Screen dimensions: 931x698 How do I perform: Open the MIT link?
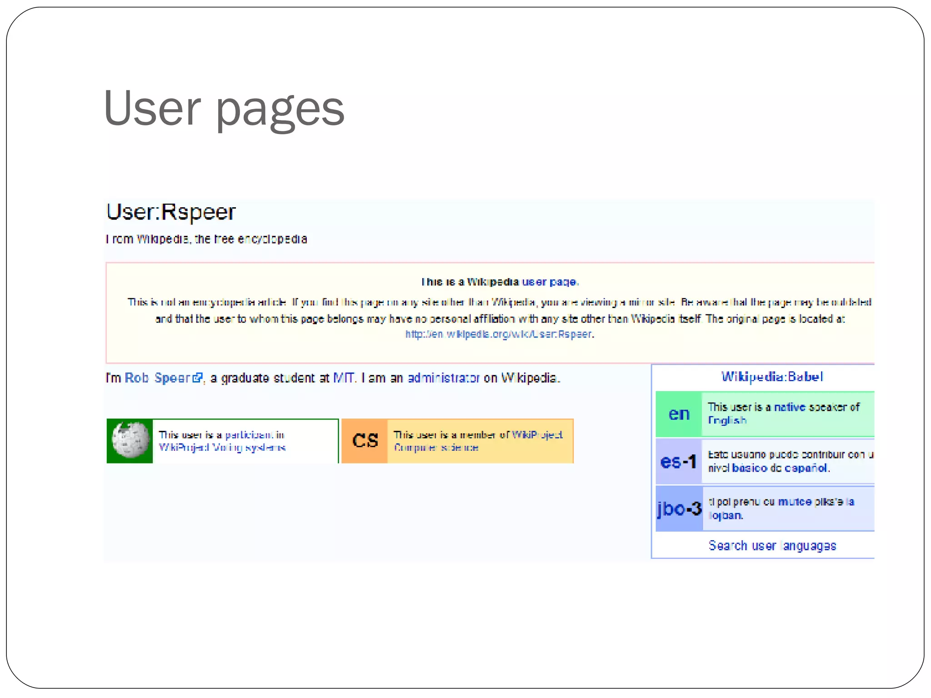click(344, 378)
